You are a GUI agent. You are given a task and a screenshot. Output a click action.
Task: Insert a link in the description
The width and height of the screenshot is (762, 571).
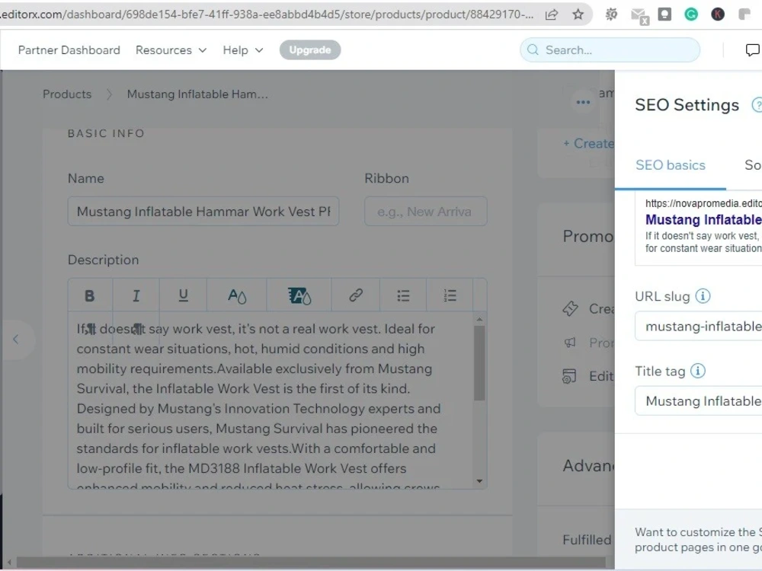click(356, 295)
